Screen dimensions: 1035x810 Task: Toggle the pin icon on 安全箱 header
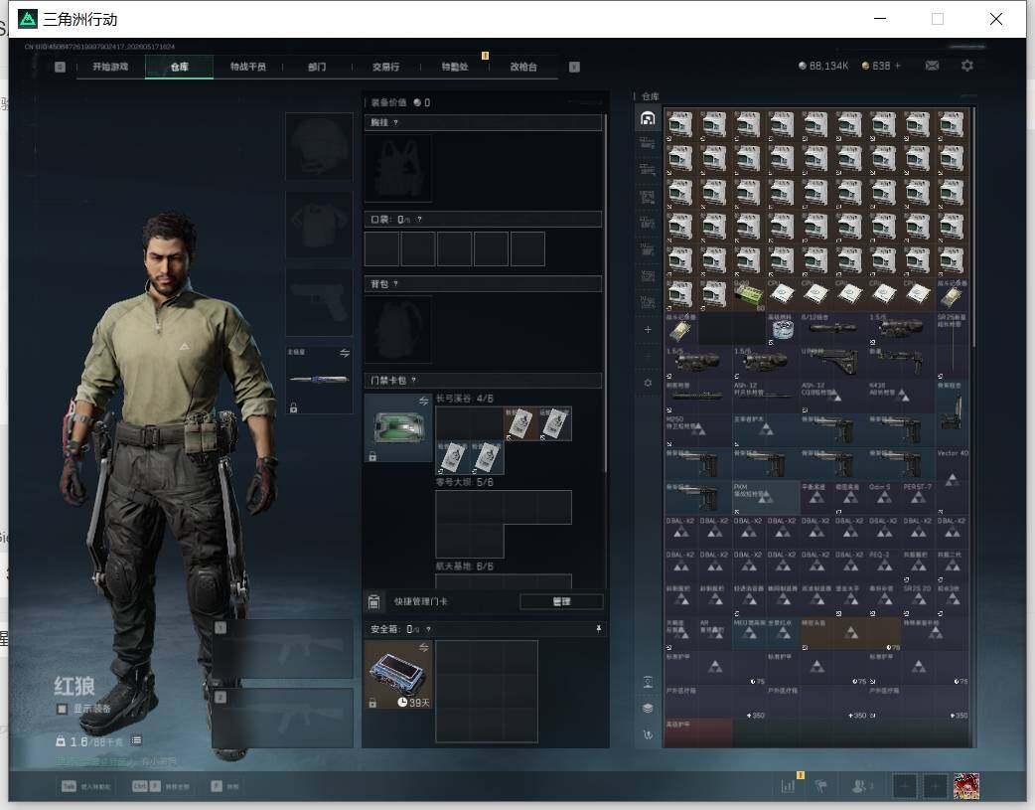tap(599, 629)
